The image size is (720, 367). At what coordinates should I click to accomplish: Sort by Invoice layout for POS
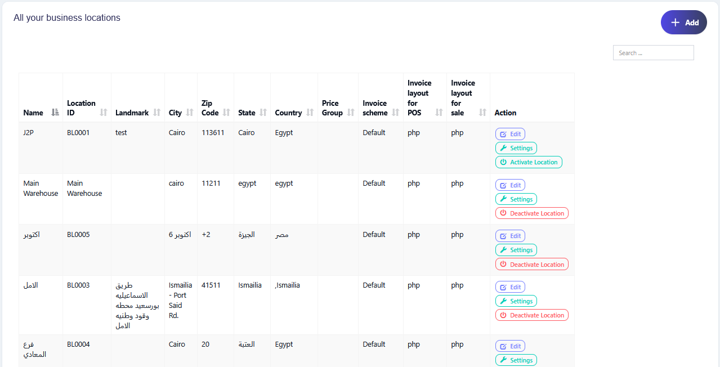(439, 113)
